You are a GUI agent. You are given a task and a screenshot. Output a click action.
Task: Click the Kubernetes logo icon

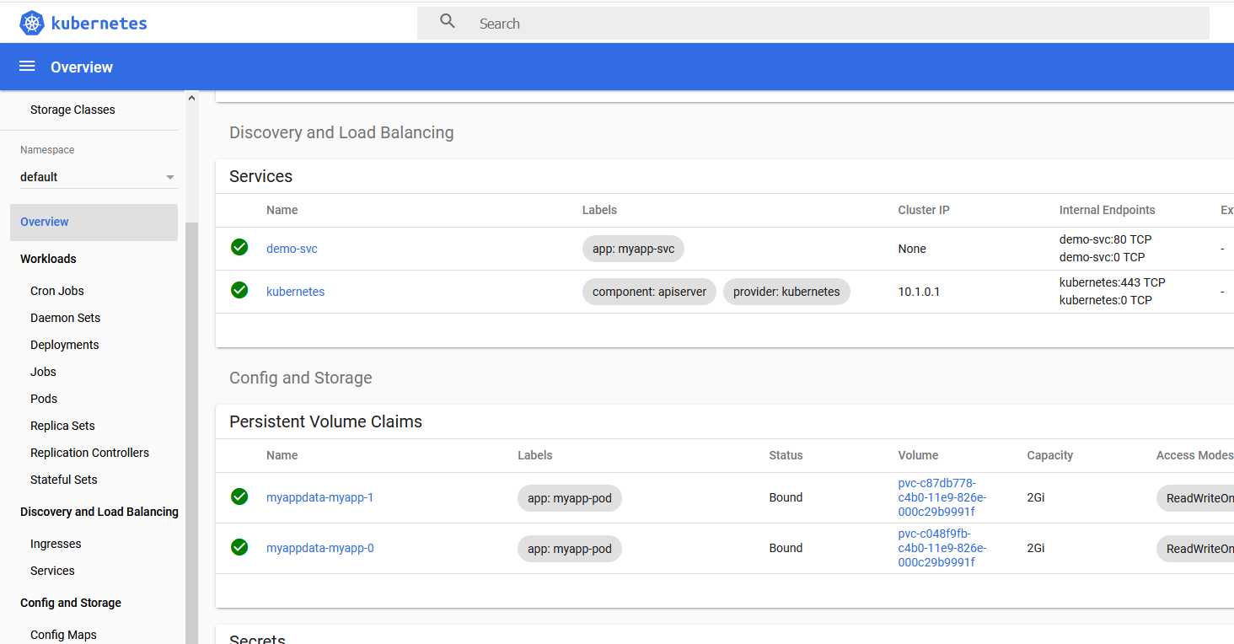coord(32,24)
